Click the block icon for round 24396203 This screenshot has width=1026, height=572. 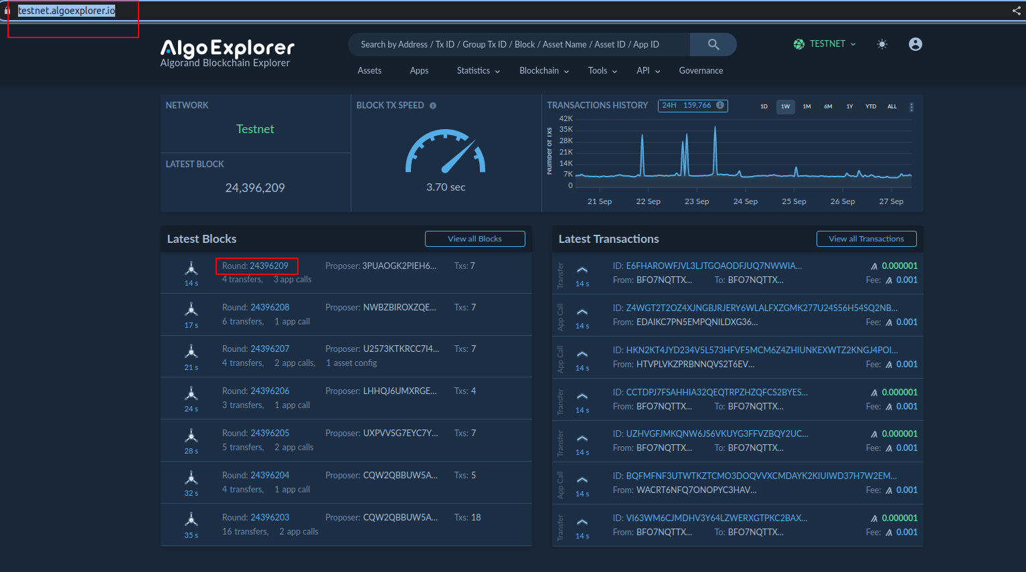pos(191,520)
